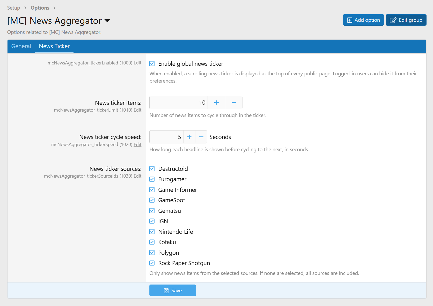433x306 pixels.
Task: Increase news ticker items with plus button
Action: click(x=216, y=103)
